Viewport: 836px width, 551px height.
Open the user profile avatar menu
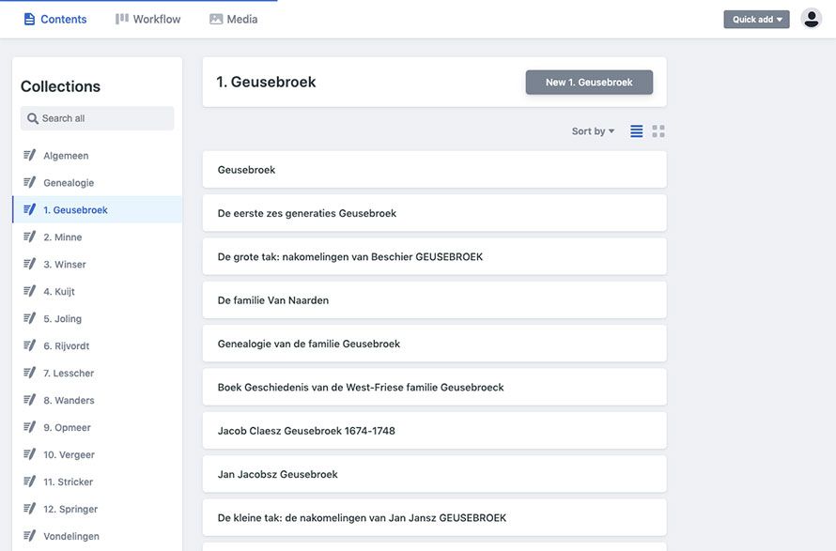[x=811, y=19]
